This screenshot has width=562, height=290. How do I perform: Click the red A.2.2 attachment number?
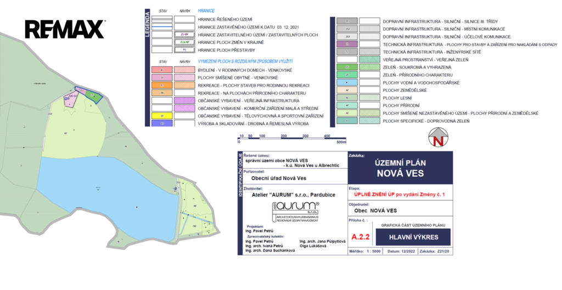click(360, 237)
